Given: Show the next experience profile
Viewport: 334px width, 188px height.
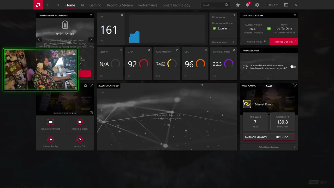Looking at the screenshot, I should coord(91,40).
